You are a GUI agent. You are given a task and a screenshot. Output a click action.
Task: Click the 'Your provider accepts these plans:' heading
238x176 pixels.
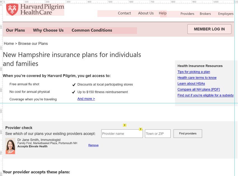coord(36,172)
